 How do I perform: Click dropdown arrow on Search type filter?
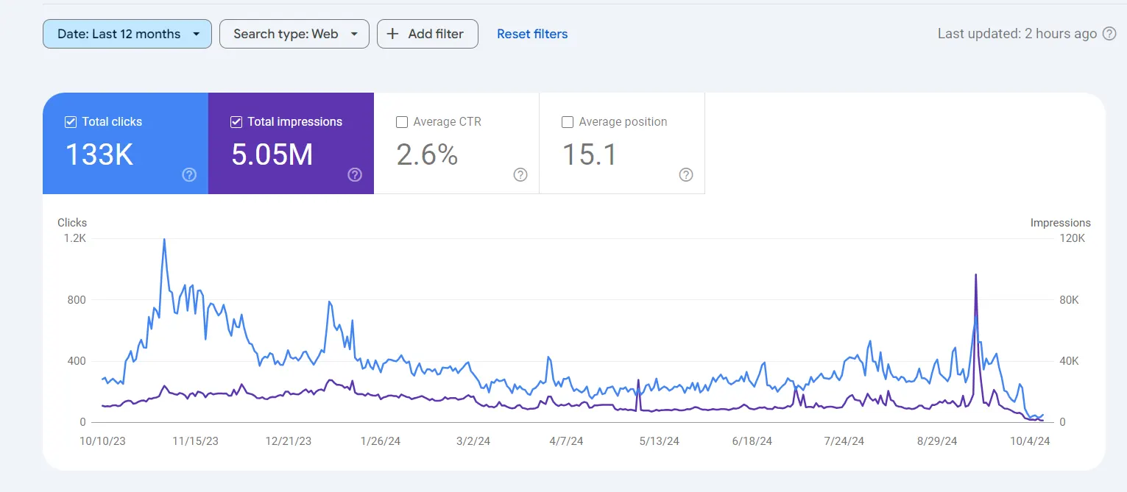355,34
